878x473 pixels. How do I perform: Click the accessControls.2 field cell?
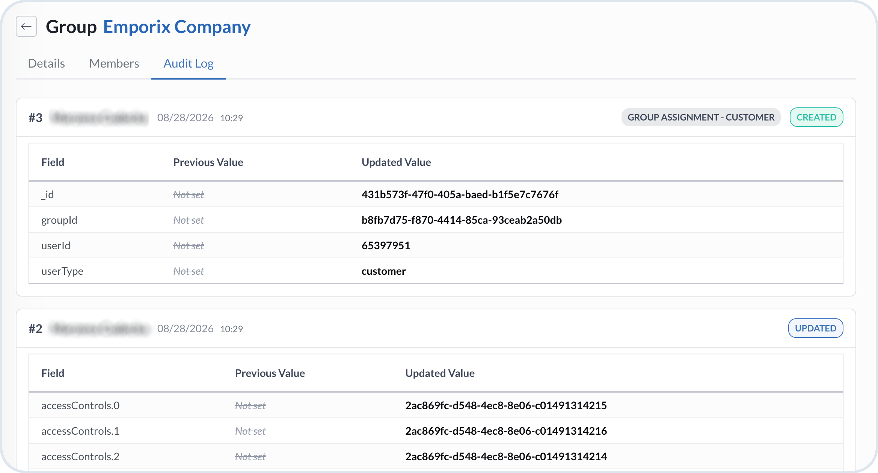[x=80, y=456]
